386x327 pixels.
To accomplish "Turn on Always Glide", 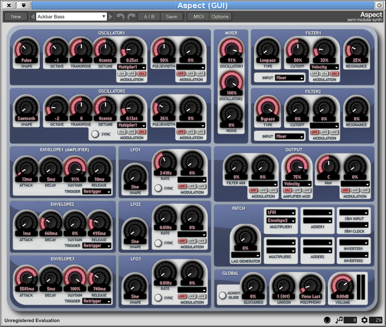I will pos(223,295).
